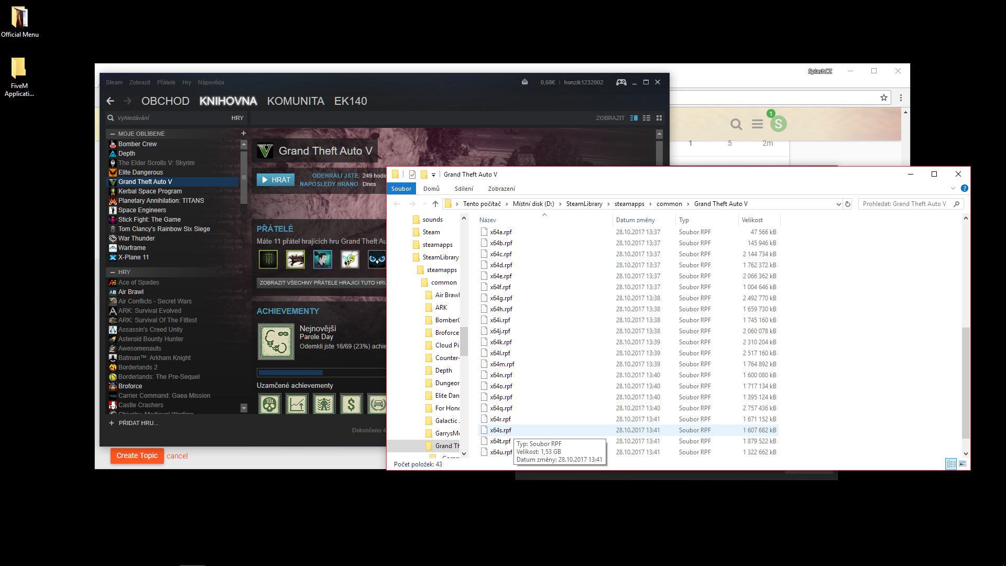Expand breadcrumb arrow after common
The image size is (1006, 566).
(x=688, y=204)
